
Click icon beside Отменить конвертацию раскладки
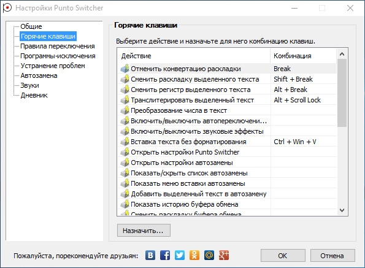tap(125, 69)
